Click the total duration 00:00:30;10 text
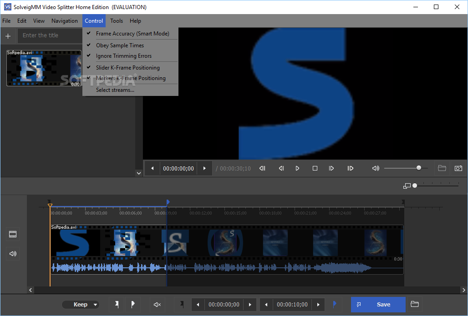Screen dimensions: 468x316 [235, 168]
